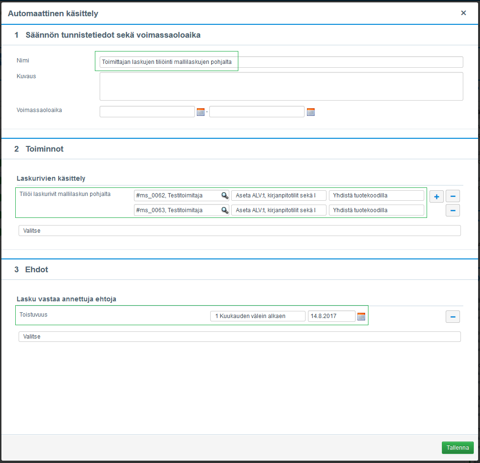Open the Valitse dropdown under Laskurivien käsittely

point(239,231)
